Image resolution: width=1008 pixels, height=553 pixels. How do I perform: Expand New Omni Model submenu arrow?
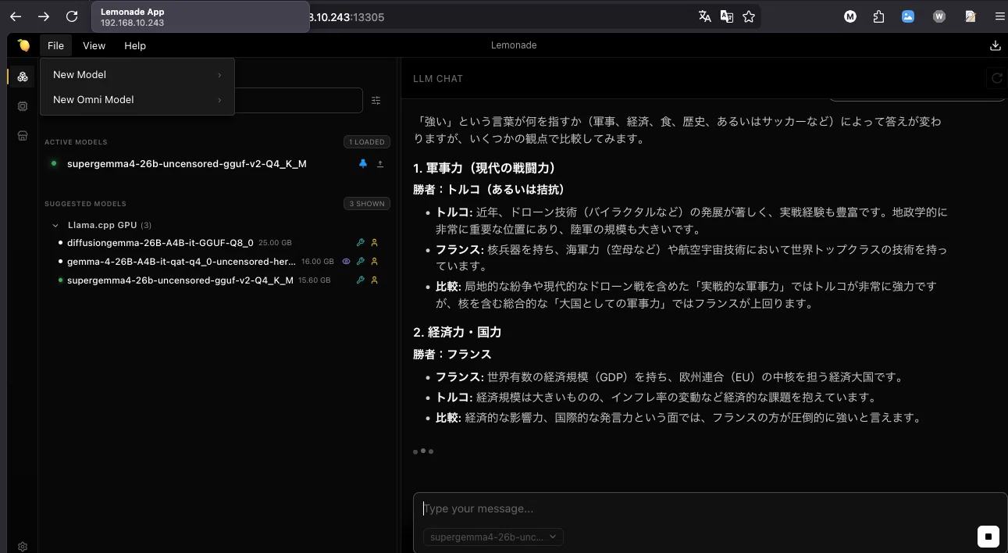coord(219,100)
